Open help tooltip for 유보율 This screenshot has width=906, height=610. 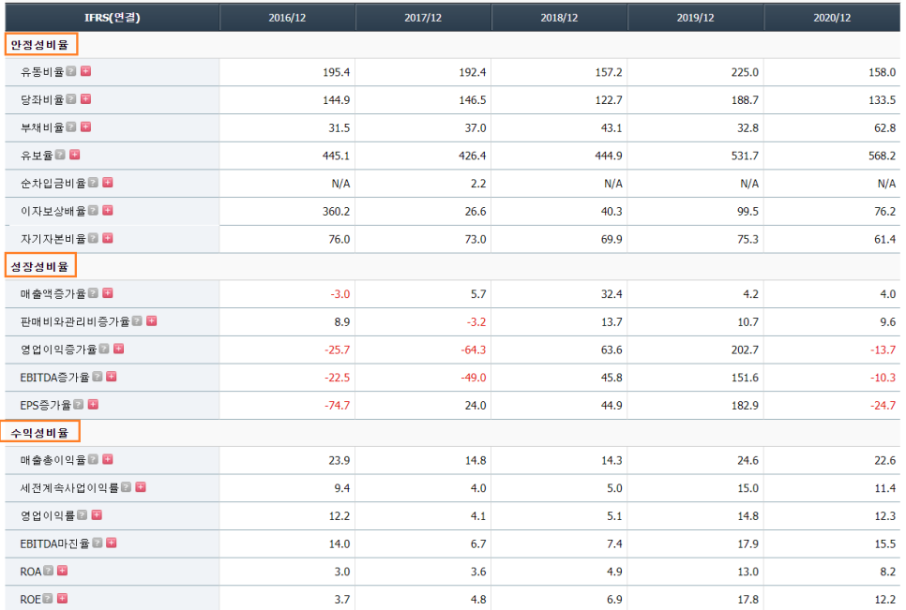[x=60, y=155]
